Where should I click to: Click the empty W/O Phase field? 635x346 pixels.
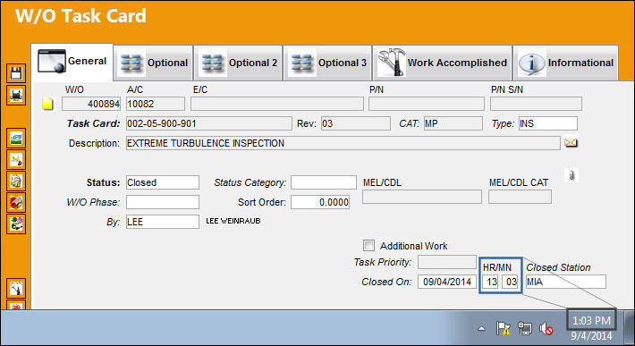pos(163,202)
